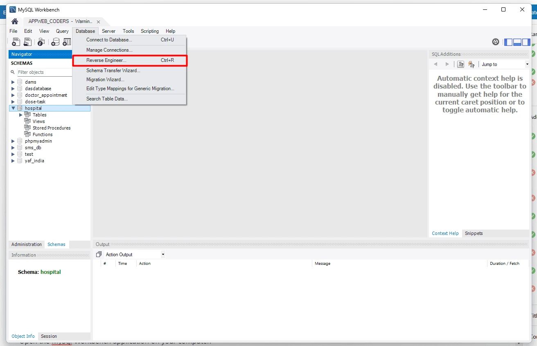537x346 pixels.
Task: Click the home screen icon
Action: point(15,21)
